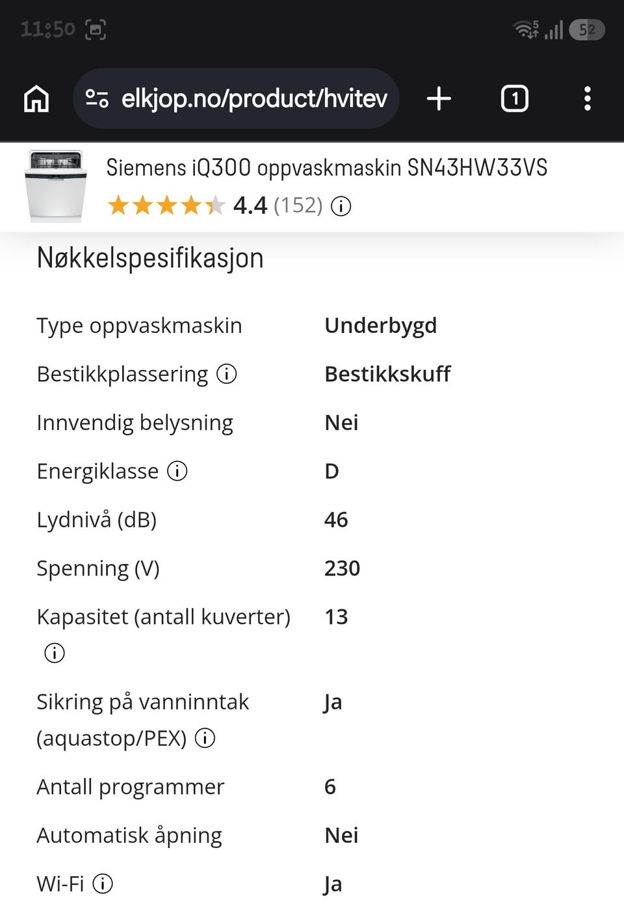Tap the Nøkkelspesifikasjon heading
The image size is (624, 917).
(x=150, y=258)
